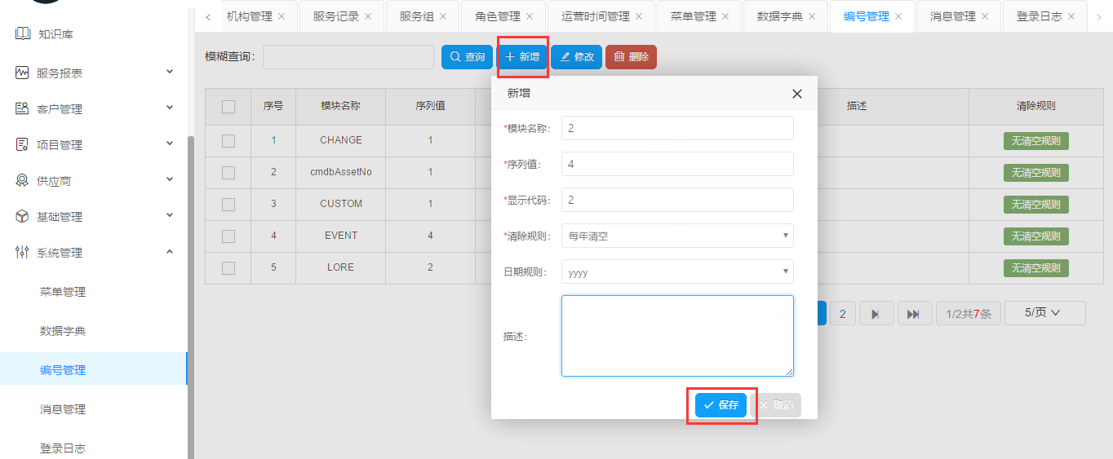Click the 客户管理 icon in sidebar
This screenshot has height=459, width=1113.
click(22, 109)
